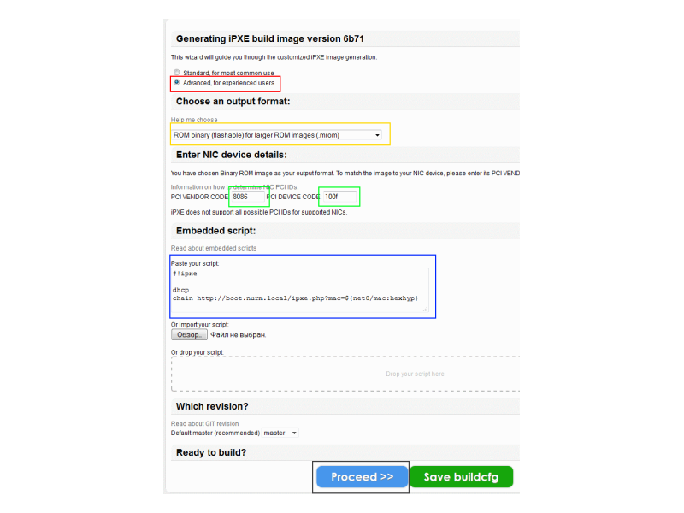The width and height of the screenshot is (684, 513).
Task: Click the Embedded script section heading
Action: (215, 231)
